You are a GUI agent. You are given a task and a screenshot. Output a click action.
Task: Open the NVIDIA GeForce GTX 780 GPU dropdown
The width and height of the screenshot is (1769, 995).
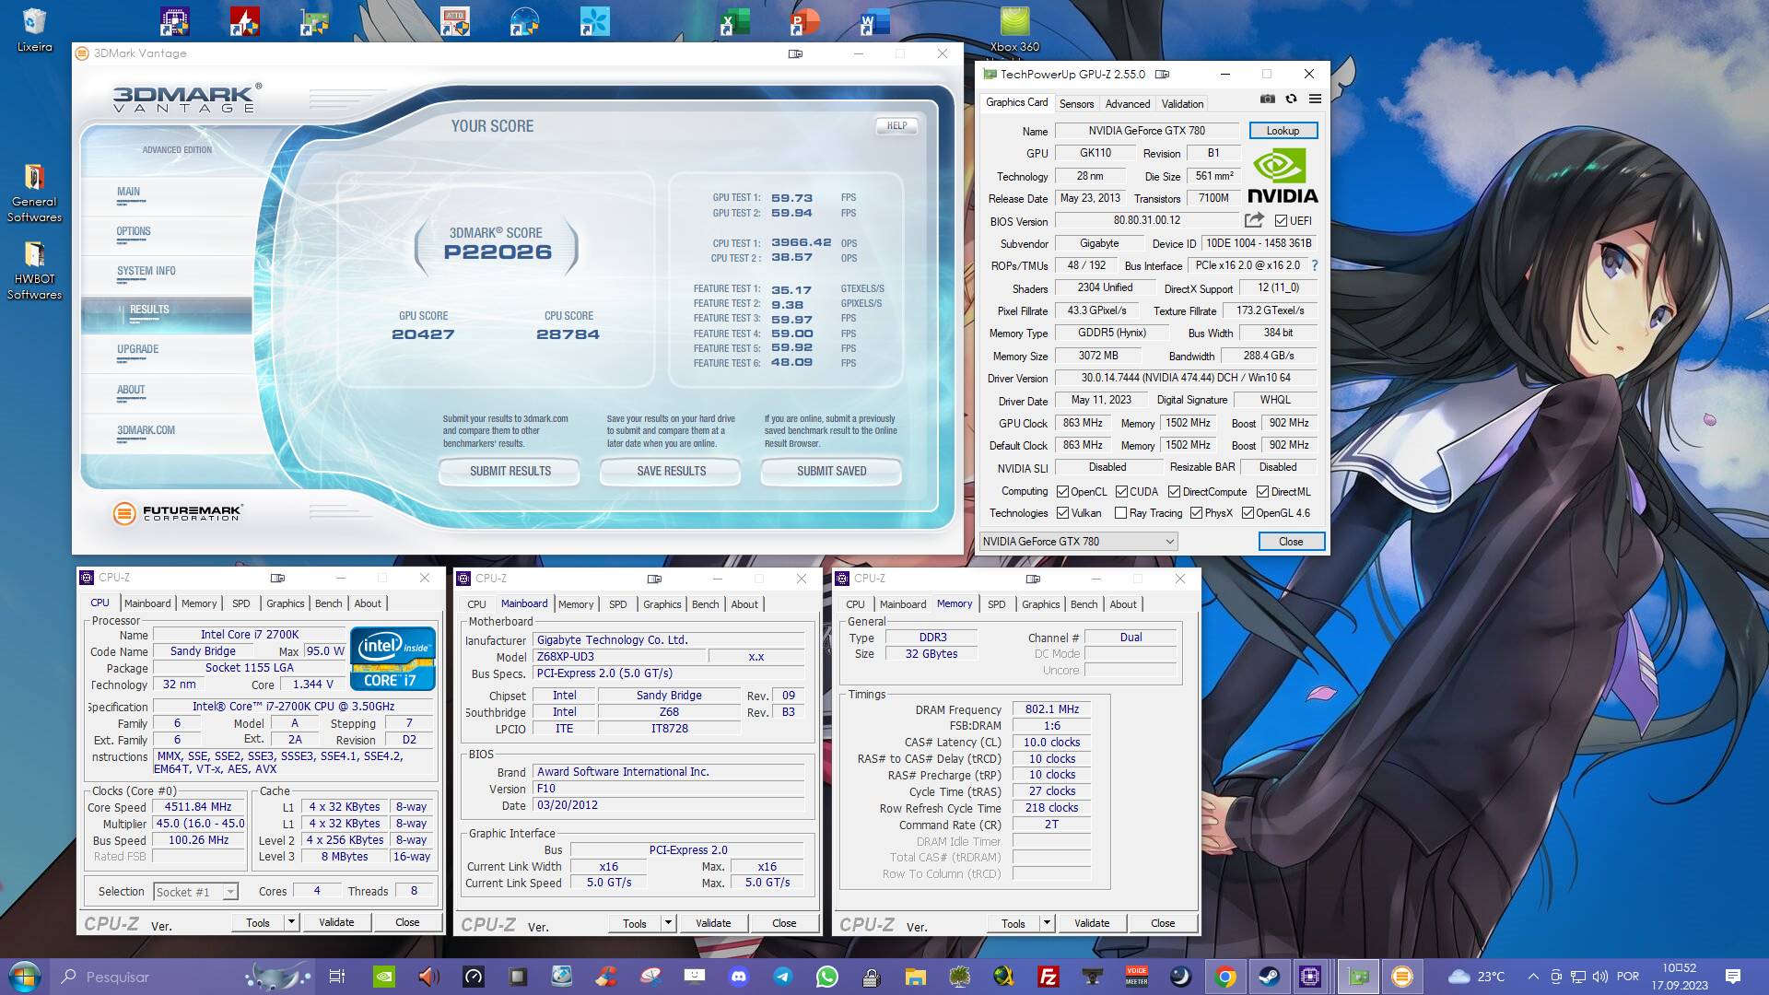point(1078,542)
